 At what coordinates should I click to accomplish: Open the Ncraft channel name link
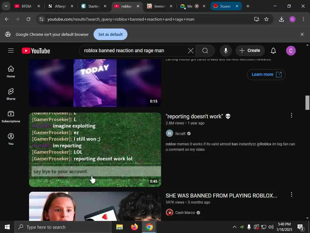(180, 133)
